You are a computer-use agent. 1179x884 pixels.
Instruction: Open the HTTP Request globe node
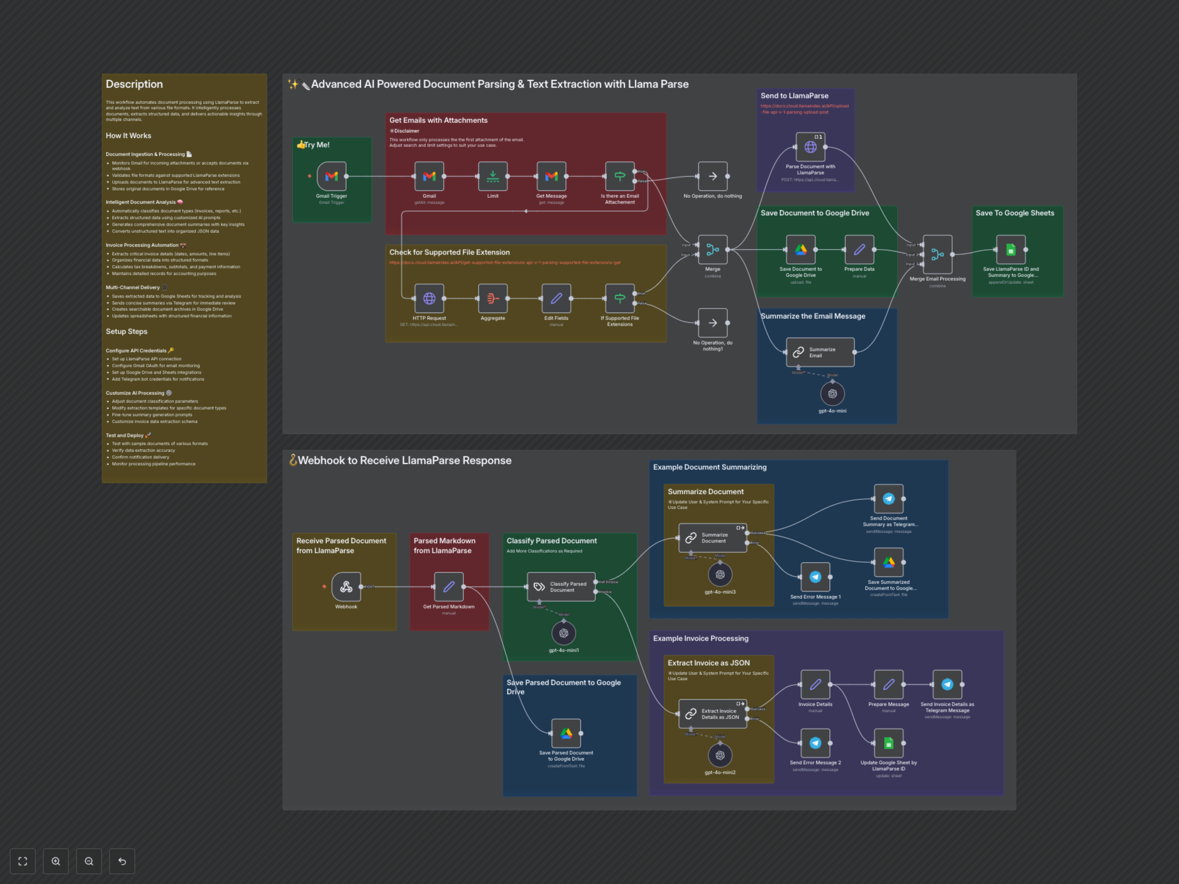pos(429,298)
